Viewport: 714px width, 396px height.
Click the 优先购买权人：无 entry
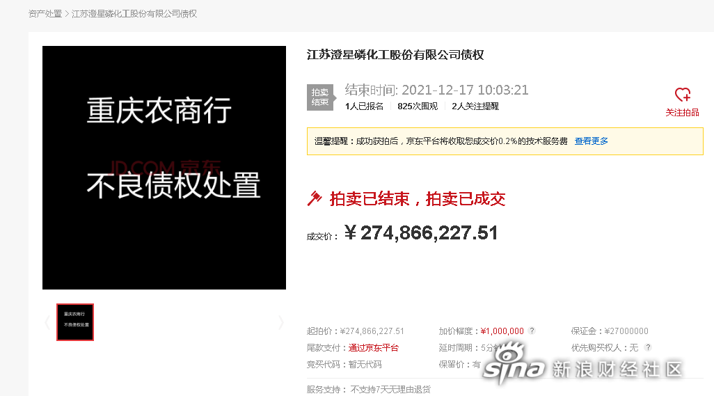(605, 348)
